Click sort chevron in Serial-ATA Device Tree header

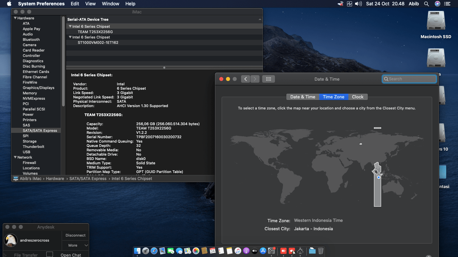pyautogui.click(x=260, y=19)
